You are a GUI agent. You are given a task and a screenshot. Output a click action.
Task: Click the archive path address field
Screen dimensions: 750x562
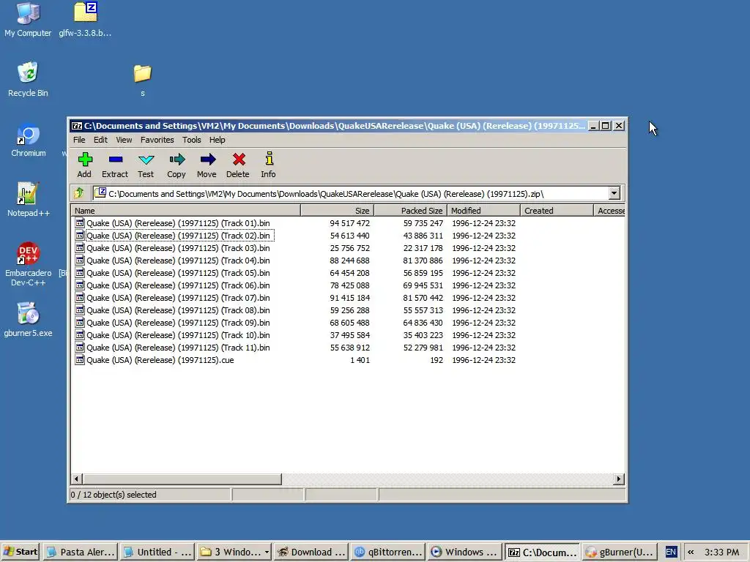coord(351,193)
